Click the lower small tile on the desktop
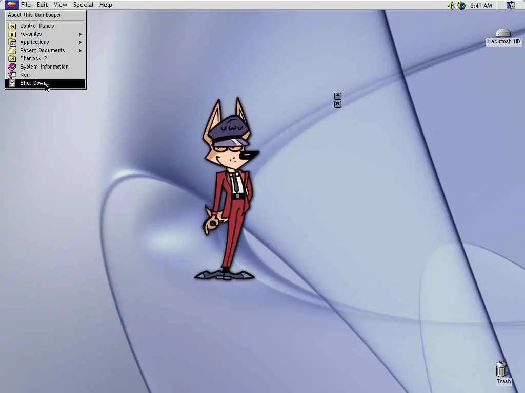The image size is (525, 393). (x=338, y=104)
